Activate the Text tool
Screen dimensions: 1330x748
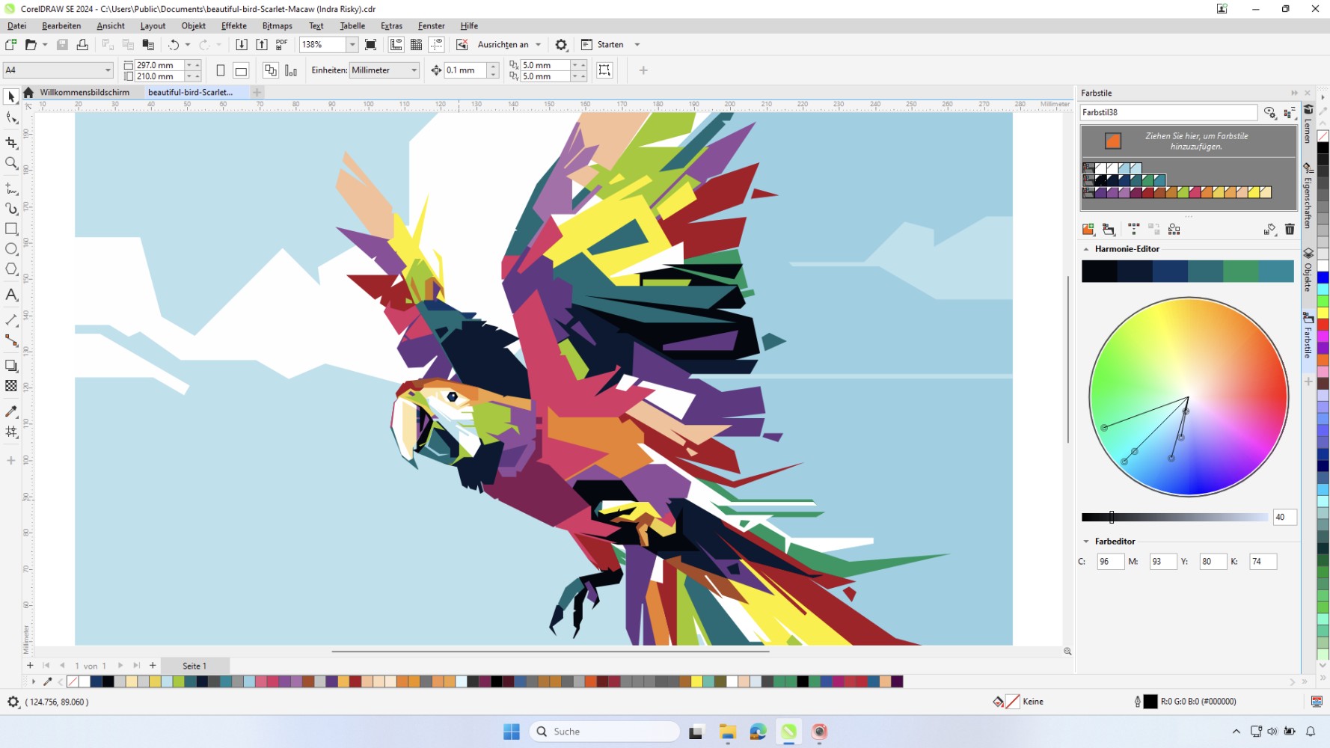click(11, 295)
